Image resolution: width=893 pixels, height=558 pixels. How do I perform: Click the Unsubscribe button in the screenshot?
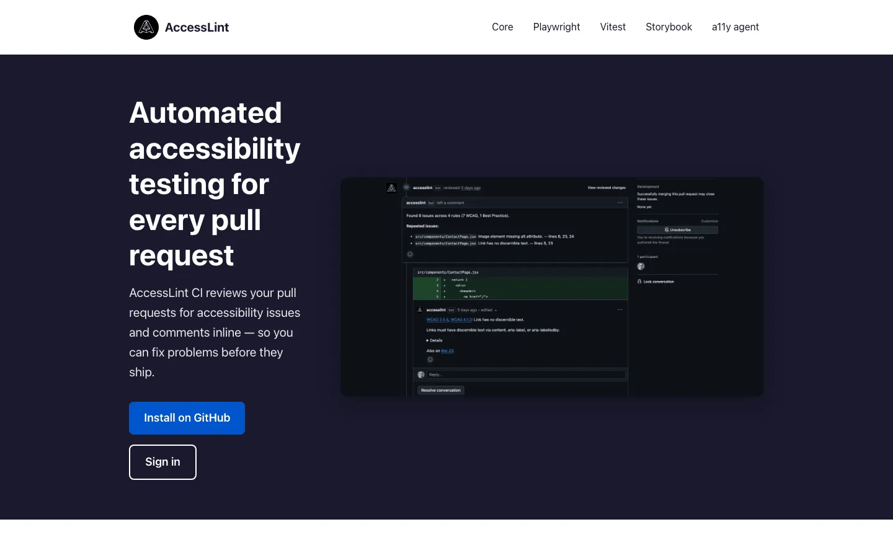(677, 230)
